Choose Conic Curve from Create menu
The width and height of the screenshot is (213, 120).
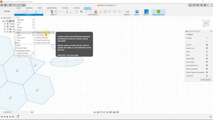[25, 38]
